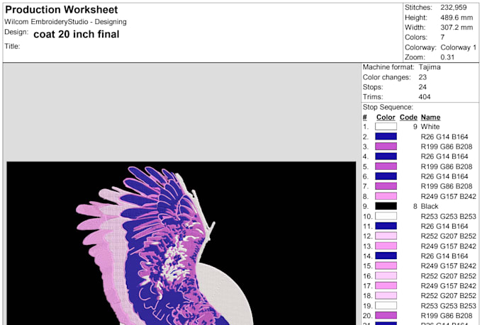Screen dimensions: 482x325
Task: Select 'R249 G157 B242' in stop 13
Action: (x=448, y=246)
